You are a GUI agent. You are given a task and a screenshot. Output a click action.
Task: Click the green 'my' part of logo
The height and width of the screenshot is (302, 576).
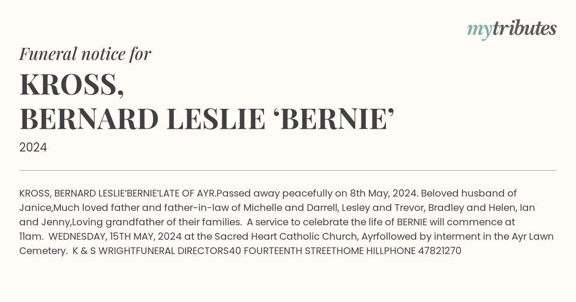coord(479,31)
